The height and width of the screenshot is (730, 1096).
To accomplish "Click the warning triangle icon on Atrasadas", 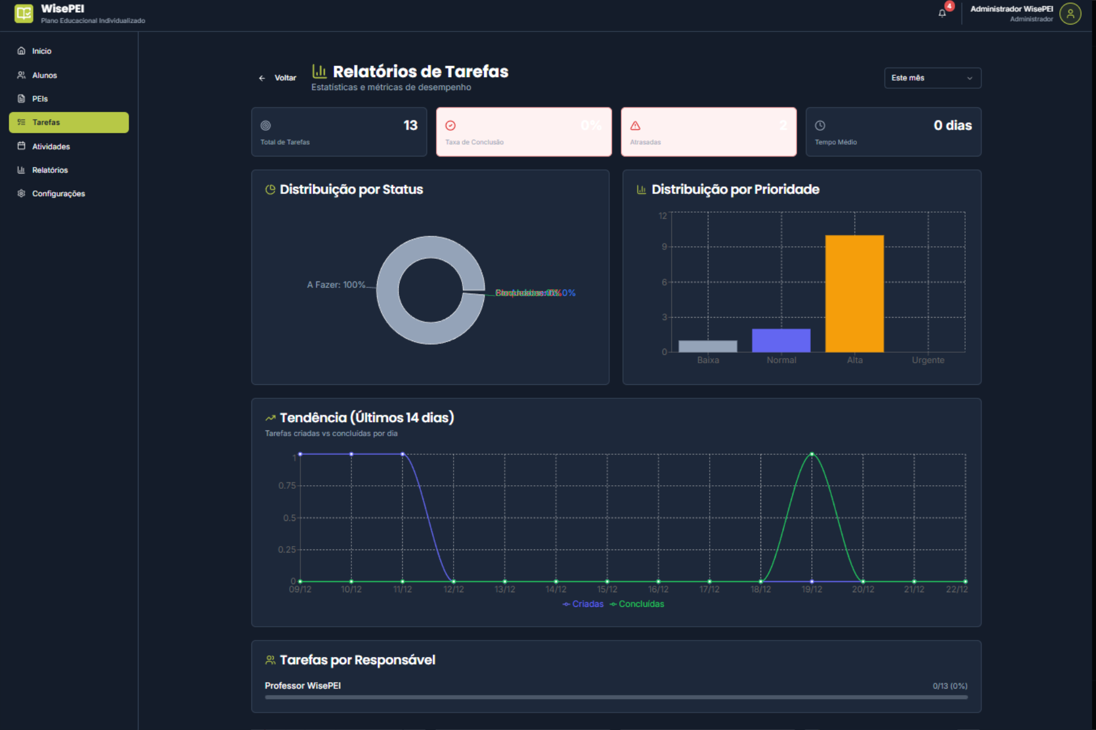I will pos(635,126).
